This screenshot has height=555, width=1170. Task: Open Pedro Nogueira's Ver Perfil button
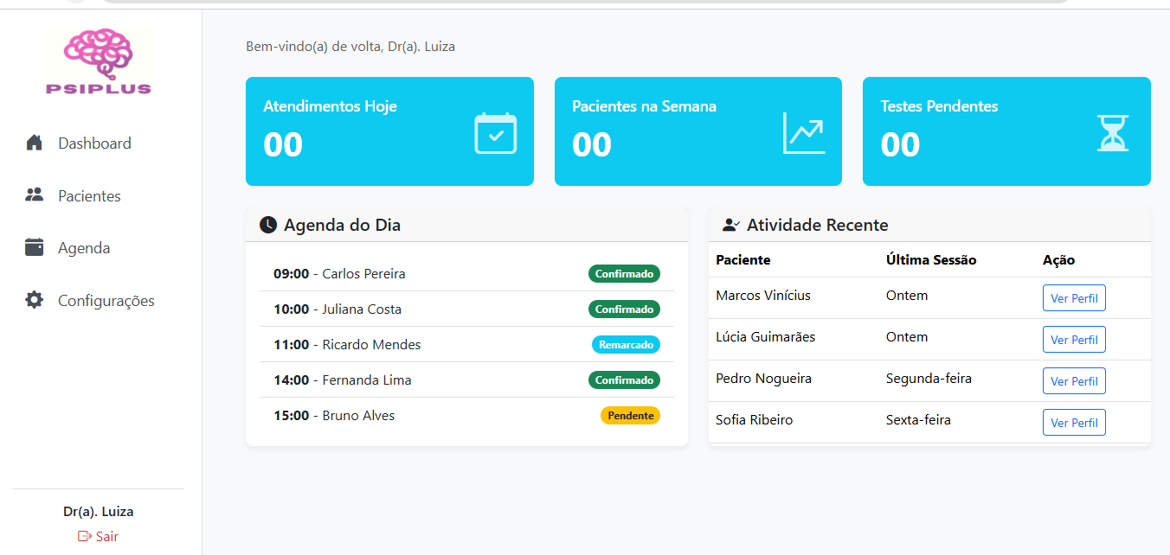[1073, 381]
